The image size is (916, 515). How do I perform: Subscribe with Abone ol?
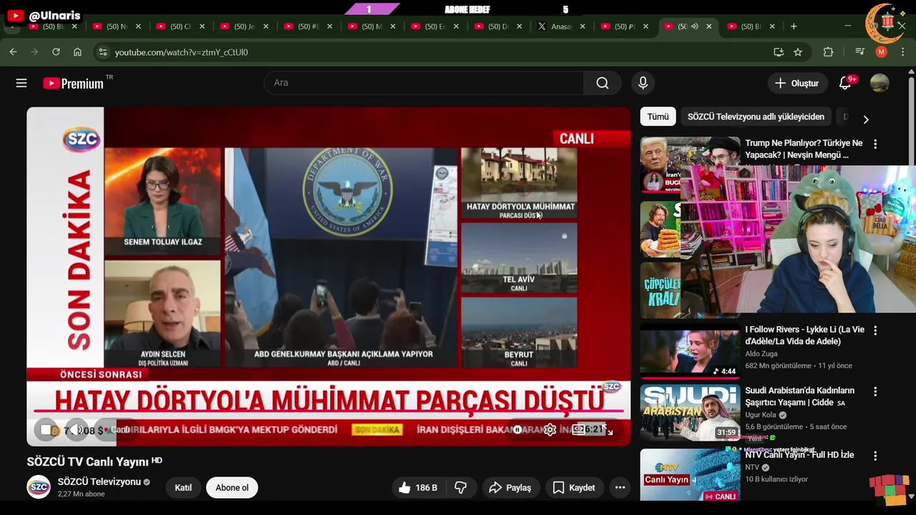point(232,488)
